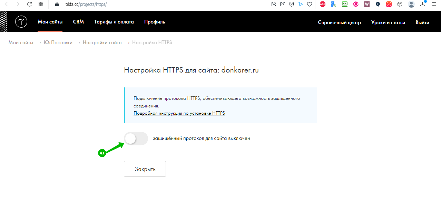Screen dimensions: 441x209
Task: Open the browser profile avatar icon
Action: 411,4
